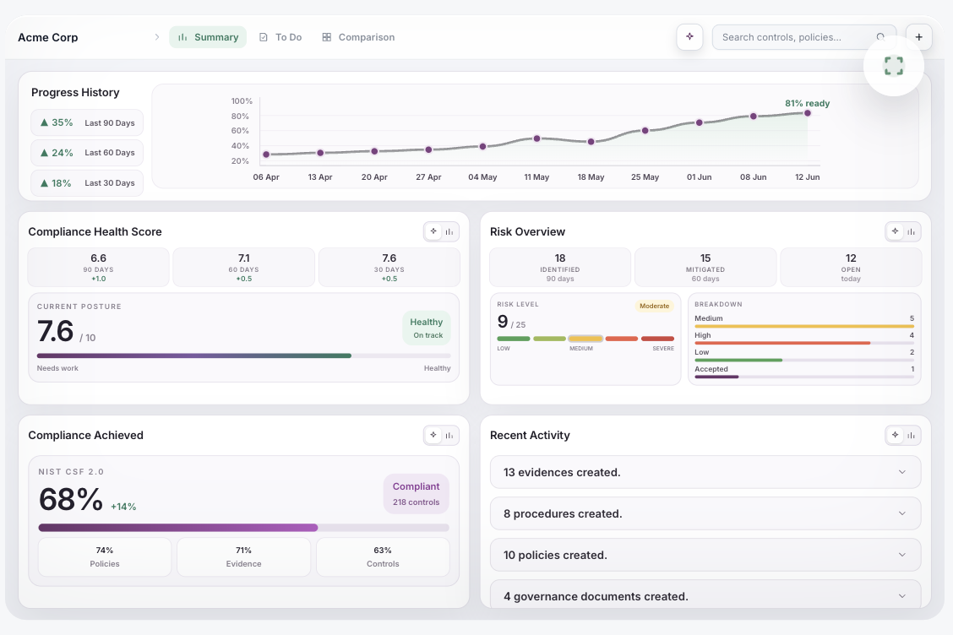Click the 25 May chart data point

[x=645, y=131]
